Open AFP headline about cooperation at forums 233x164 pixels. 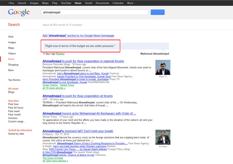(78, 96)
